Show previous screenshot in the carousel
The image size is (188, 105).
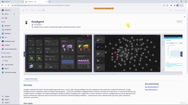tap(25, 54)
